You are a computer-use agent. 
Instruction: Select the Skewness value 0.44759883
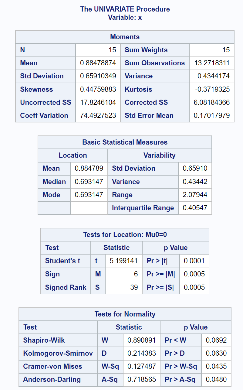[98, 90]
